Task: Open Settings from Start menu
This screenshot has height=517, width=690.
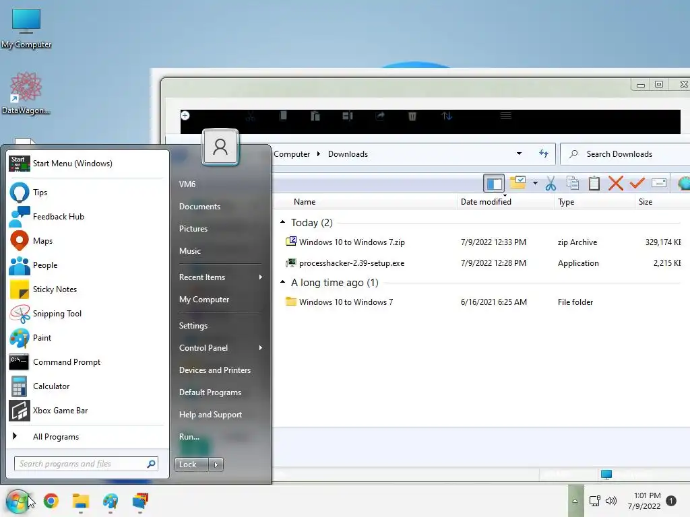Action: pos(193,326)
